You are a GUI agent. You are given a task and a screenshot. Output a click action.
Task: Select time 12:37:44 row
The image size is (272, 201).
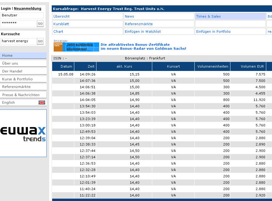pyautogui.click(x=87, y=151)
